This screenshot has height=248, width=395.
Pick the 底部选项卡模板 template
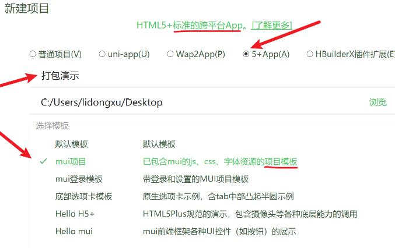tap(83, 197)
